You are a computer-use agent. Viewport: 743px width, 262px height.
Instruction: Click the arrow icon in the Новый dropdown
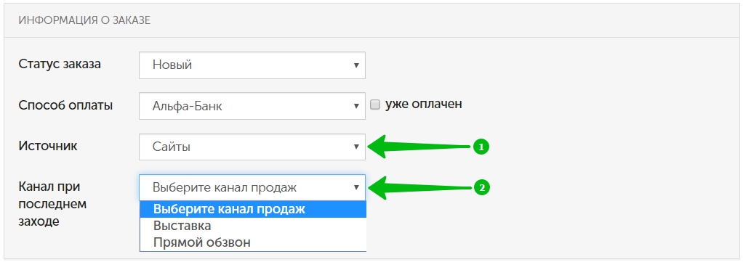356,65
